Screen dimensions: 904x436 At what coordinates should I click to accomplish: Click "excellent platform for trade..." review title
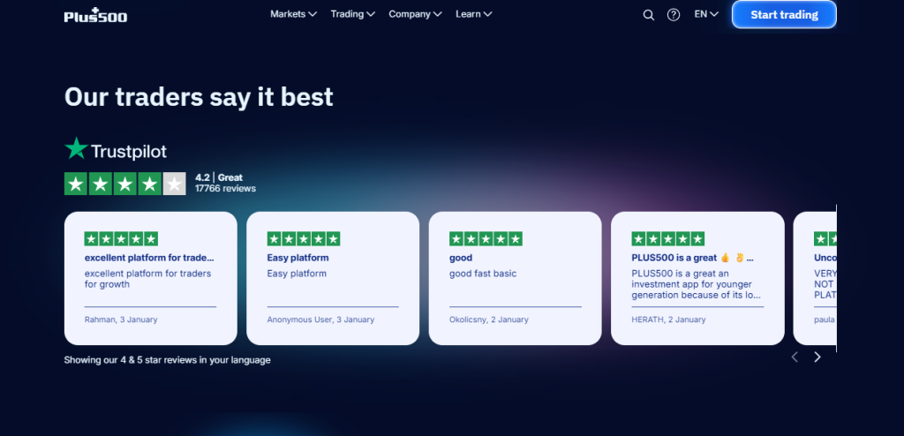[149, 258]
